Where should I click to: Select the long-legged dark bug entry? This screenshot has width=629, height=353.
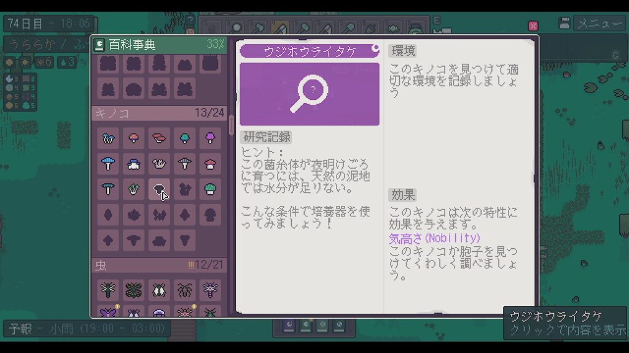click(184, 290)
